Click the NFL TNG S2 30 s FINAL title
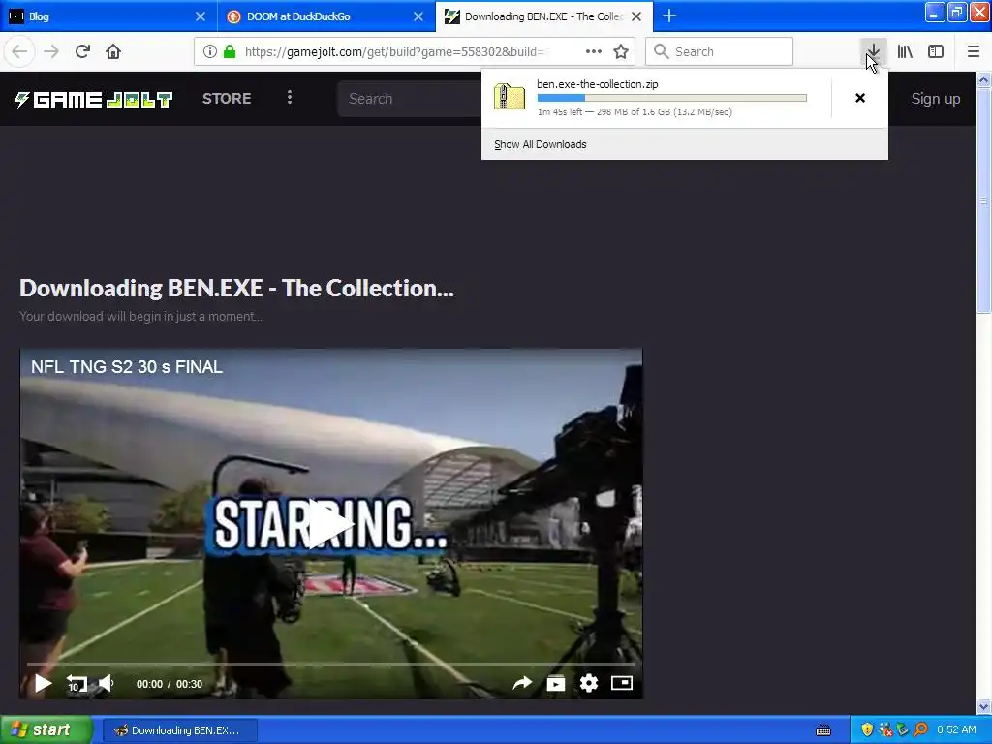Viewport: 992px width, 744px height. click(127, 367)
